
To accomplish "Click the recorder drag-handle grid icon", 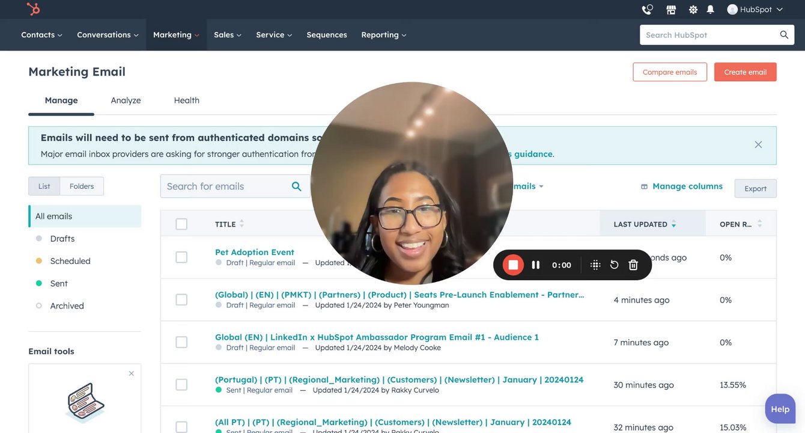I will [x=595, y=265].
